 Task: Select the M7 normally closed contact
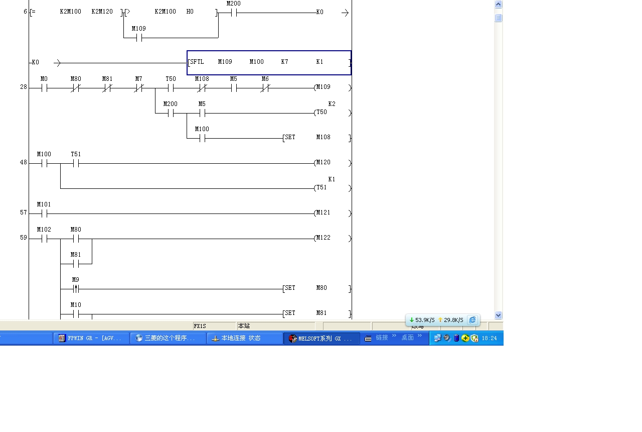pyautogui.click(x=139, y=88)
